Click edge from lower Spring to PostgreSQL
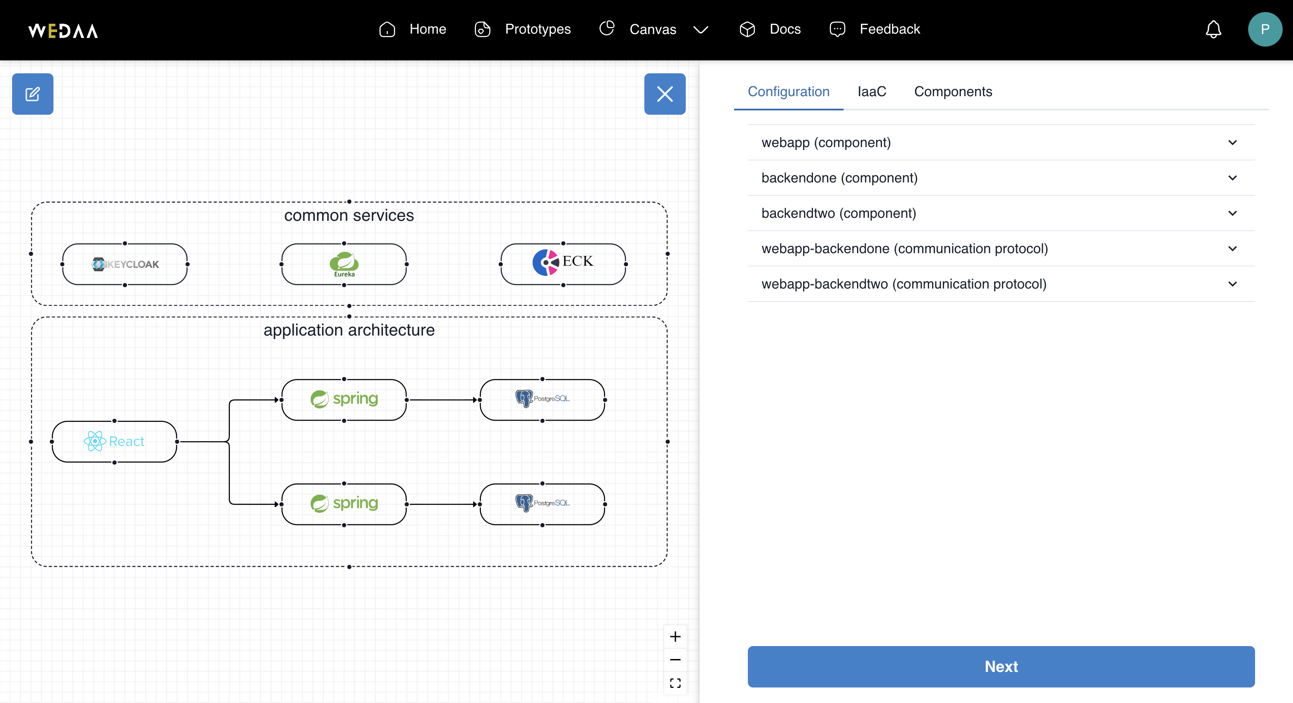 click(x=443, y=504)
